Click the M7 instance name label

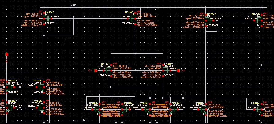tap(40, 12)
